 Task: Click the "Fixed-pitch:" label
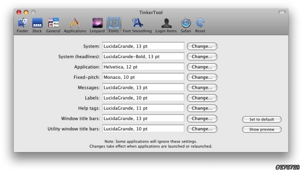[x=87, y=77]
